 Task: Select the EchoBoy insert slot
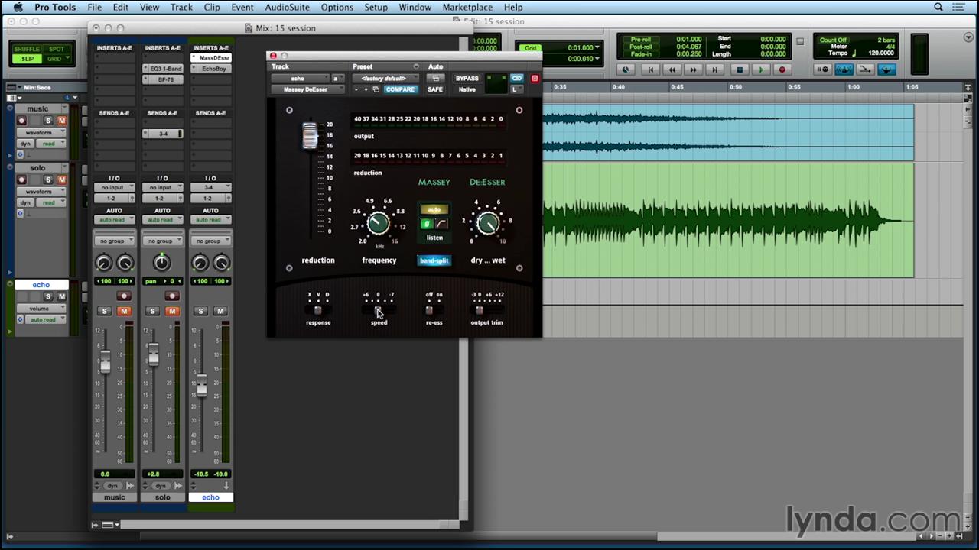pos(213,69)
